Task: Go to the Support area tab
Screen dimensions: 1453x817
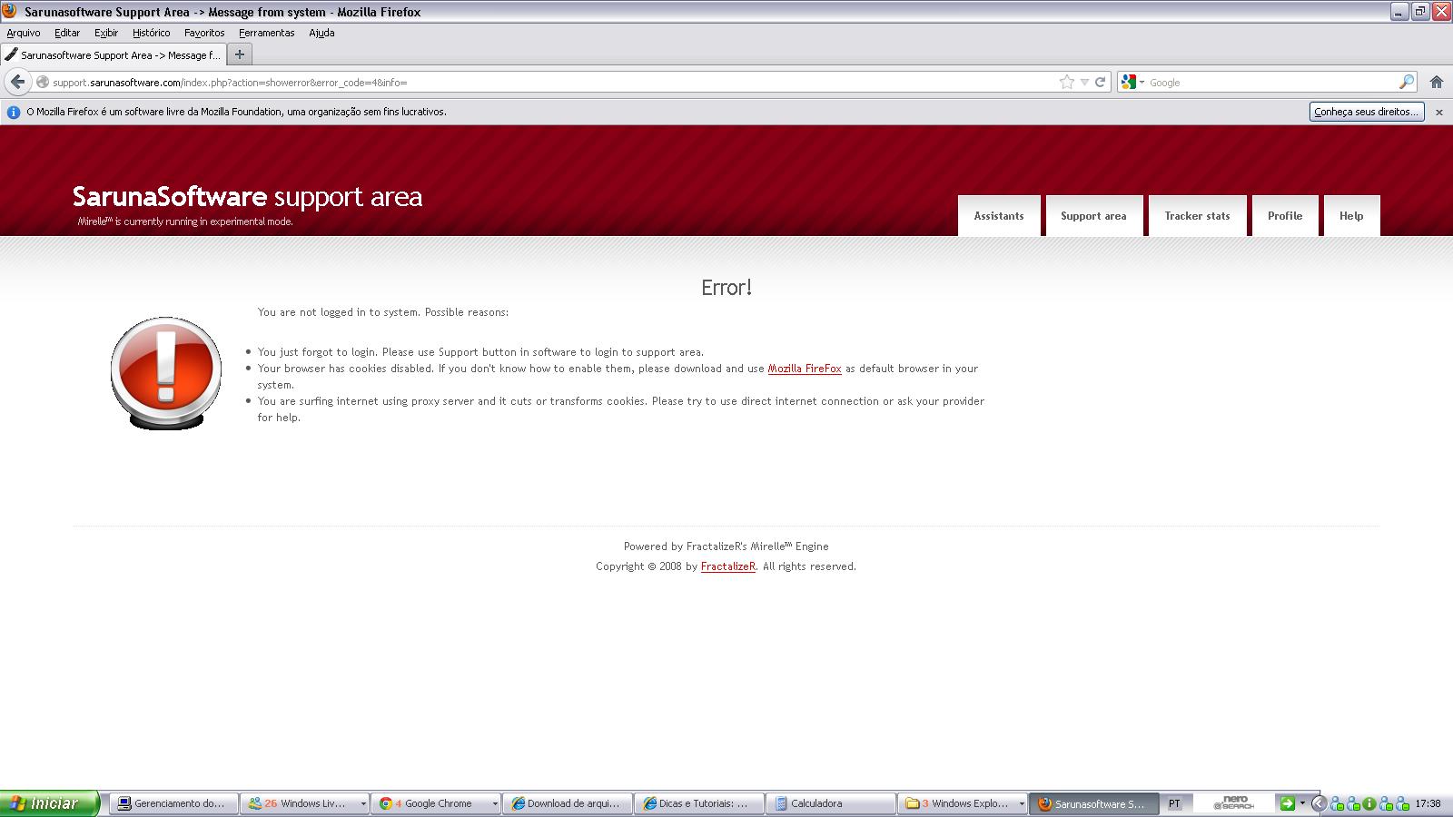Action: pyautogui.click(x=1093, y=216)
